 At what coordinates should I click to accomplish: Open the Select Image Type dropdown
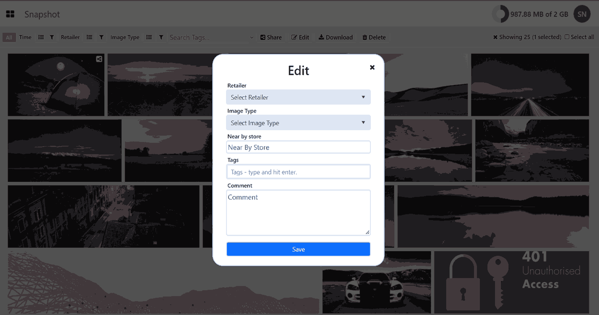tap(298, 123)
